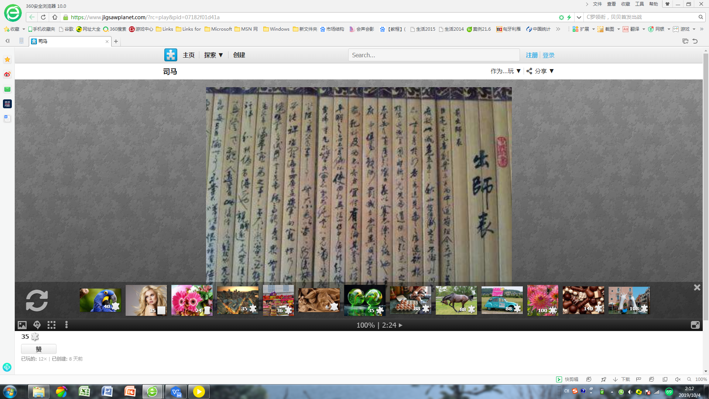Click the search magnifier in browser search box
Viewport: 709px width, 399px height.
pyautogui.click(x=701, y=17)
